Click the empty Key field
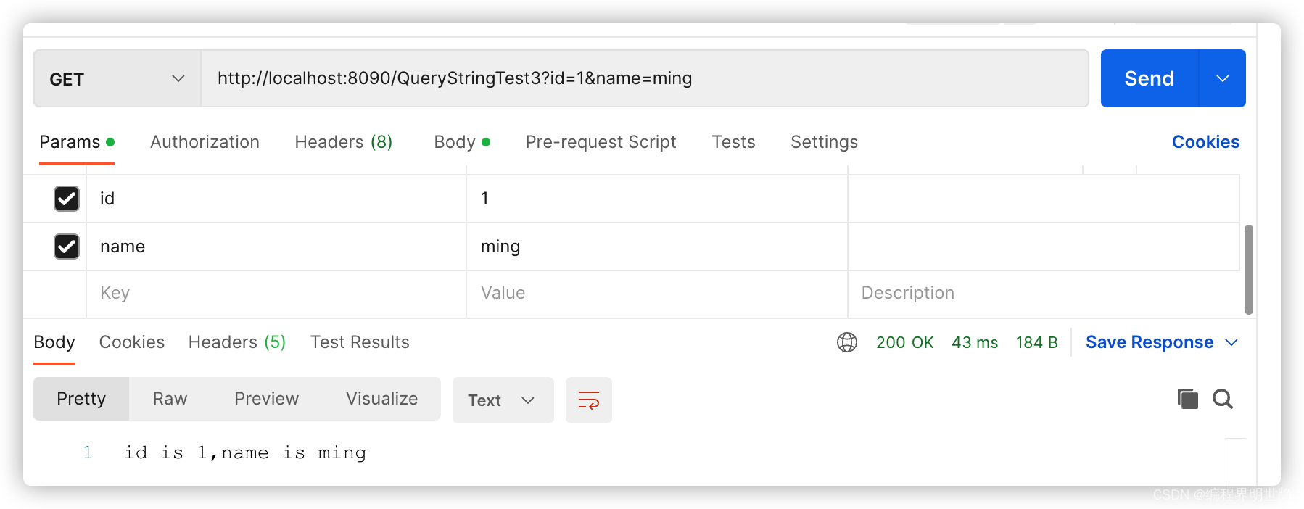 point(276,293)
